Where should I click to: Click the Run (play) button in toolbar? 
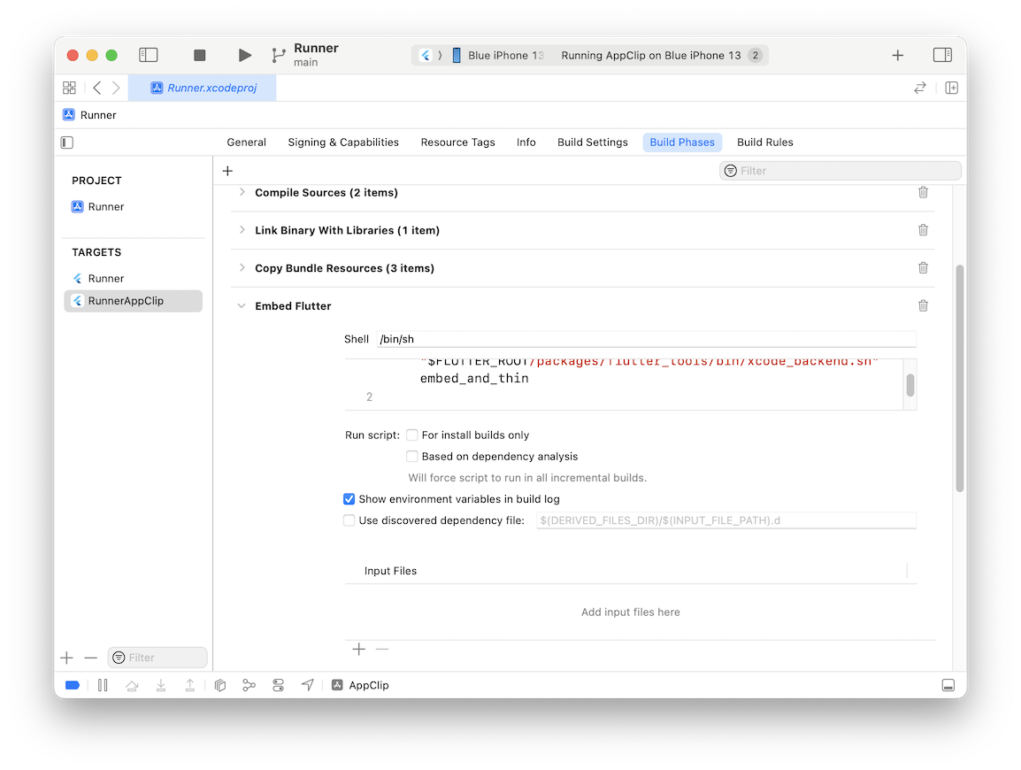[245, 55]
